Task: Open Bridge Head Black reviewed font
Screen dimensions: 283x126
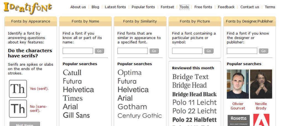Action: (194, 94)
